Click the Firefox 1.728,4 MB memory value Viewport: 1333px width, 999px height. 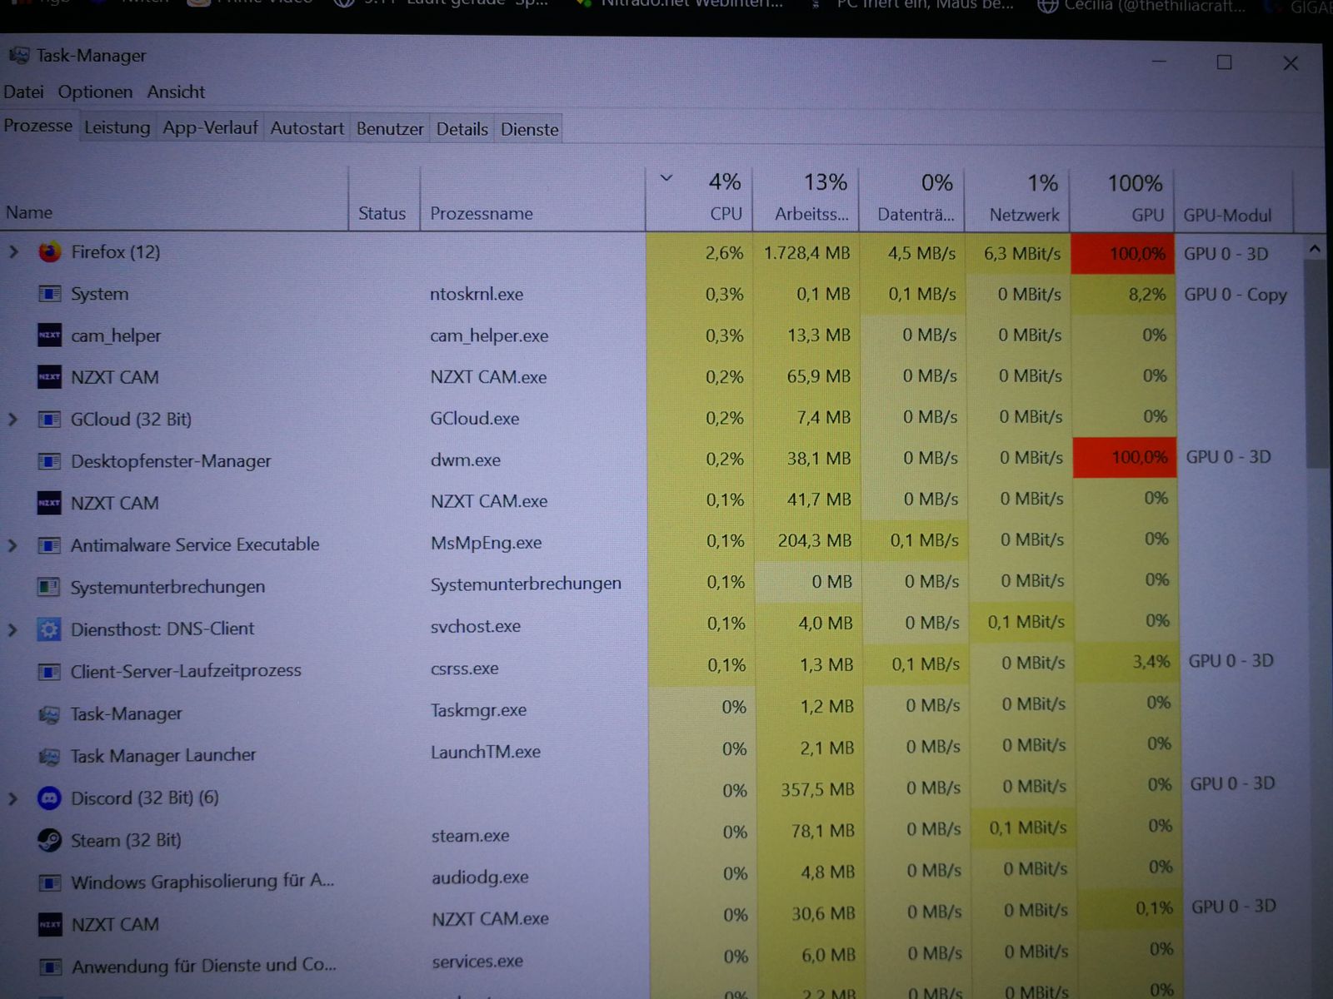pos(806,253)
